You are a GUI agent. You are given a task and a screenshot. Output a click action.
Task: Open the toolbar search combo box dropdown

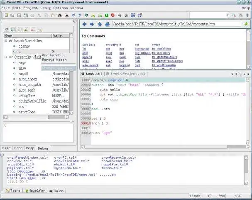pyautogui.click(x=227, y=15)
